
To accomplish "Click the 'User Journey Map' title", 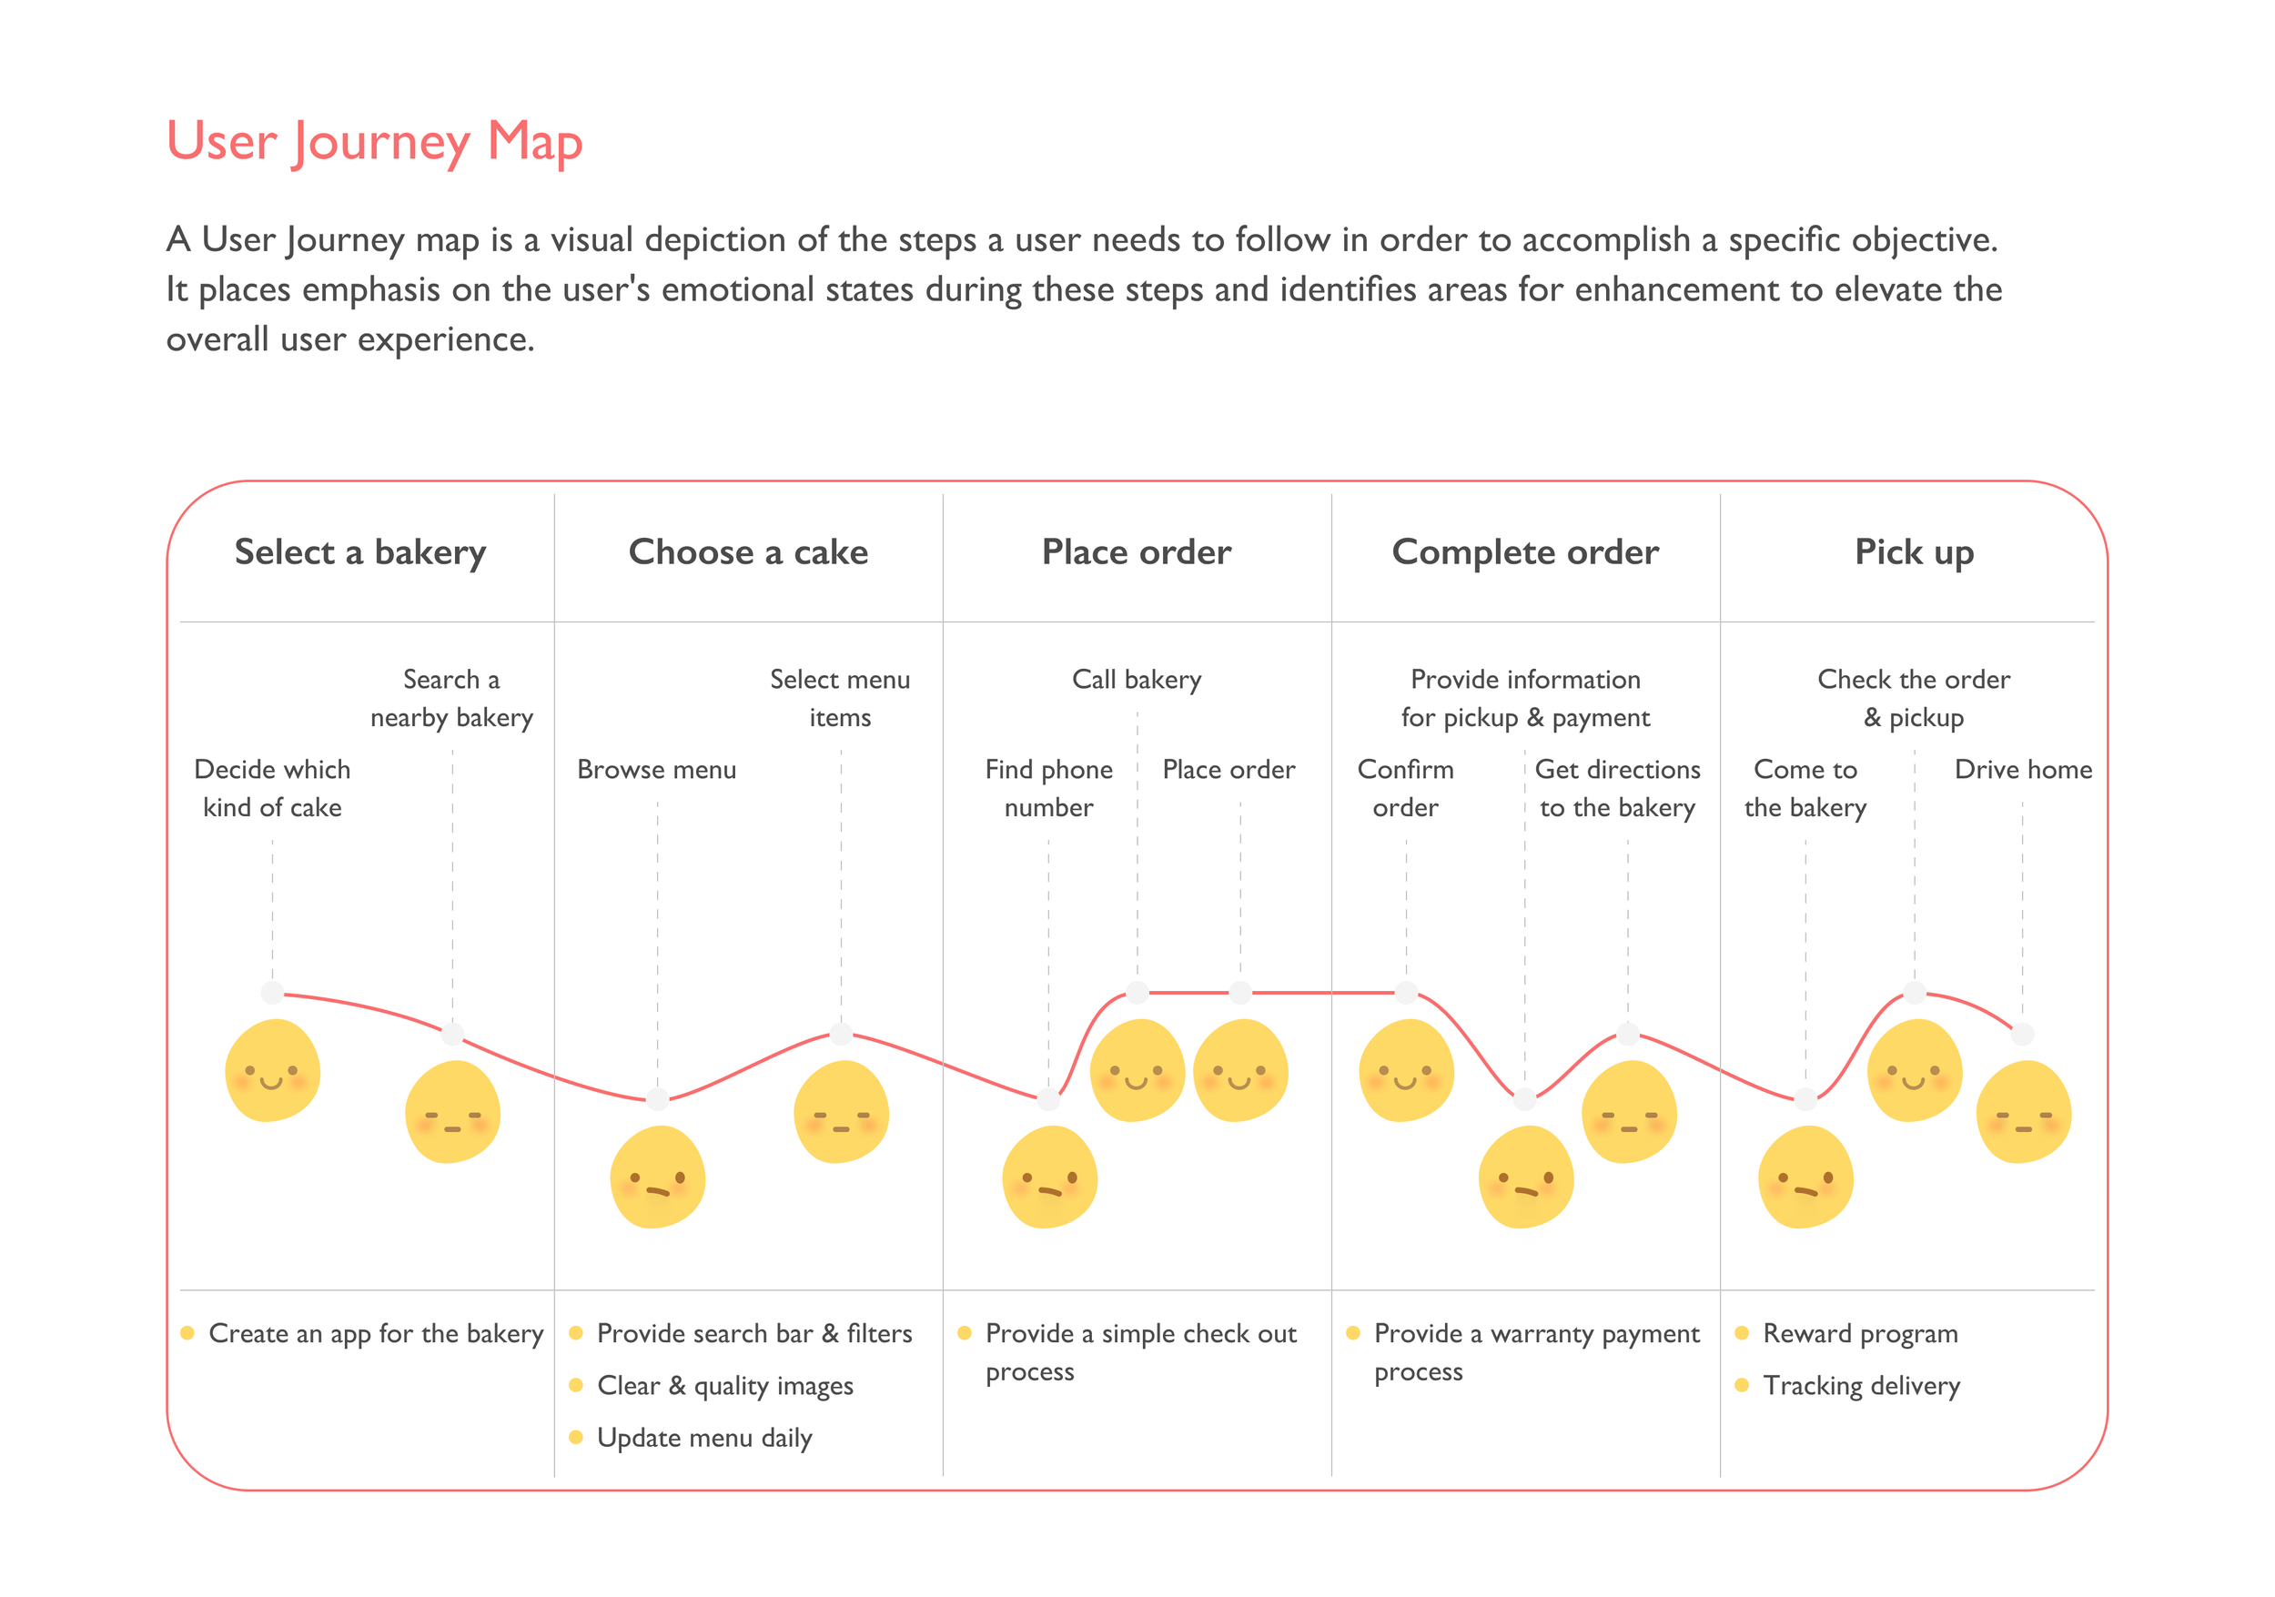I will (375, 142).
